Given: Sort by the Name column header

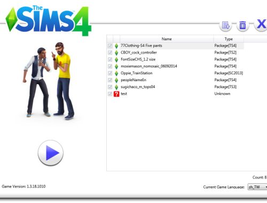Looking at the screenshot, I should point(167,39).
